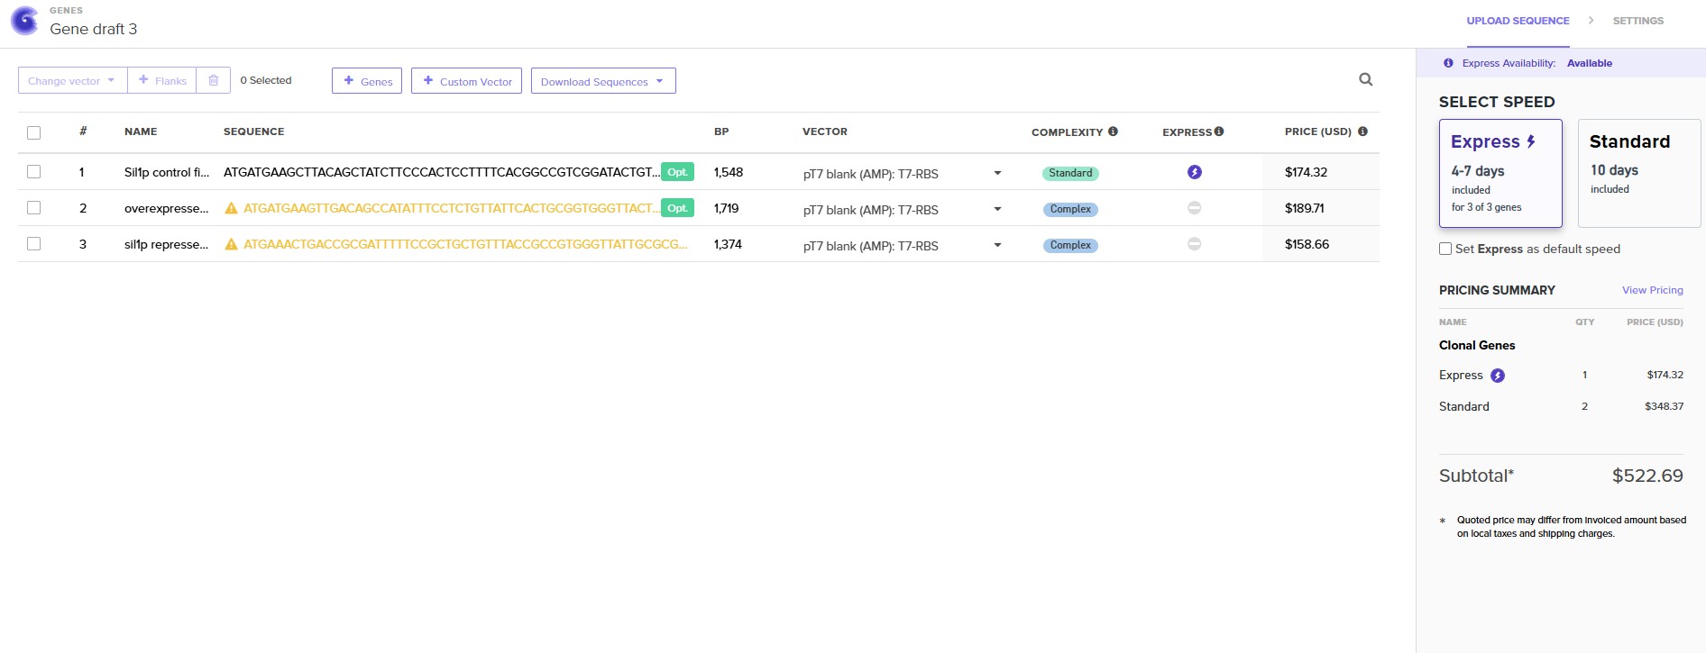
Task: Open the Download Sequences dropdown
Action: [x=603, y=81]
